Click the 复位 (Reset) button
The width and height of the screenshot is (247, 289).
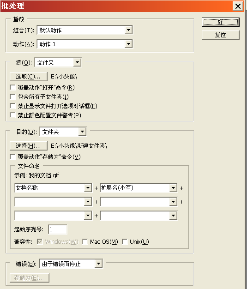[221, 35]
